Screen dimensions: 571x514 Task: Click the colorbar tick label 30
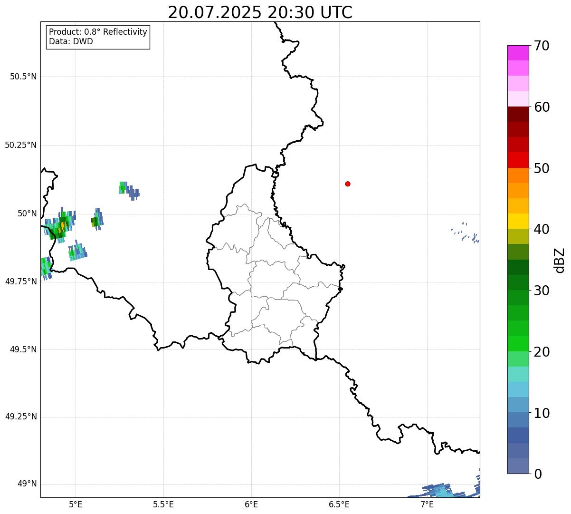pyautogui.click(x=542, y=291)
